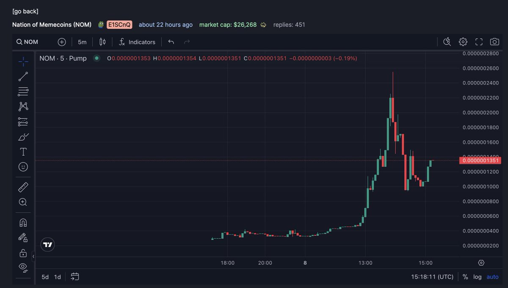Switch to the 1d range tab
Screen dimensions: 508x288
pyautogui.click(x=57, y=277)
